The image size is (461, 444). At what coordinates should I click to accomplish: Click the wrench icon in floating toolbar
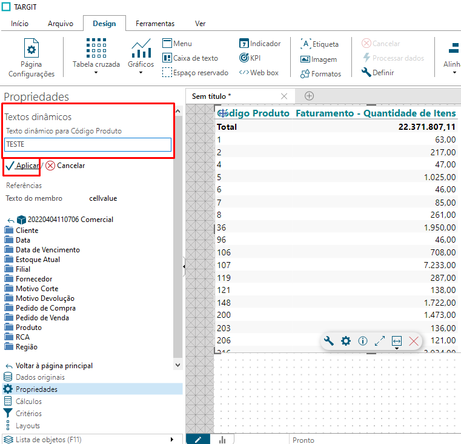pos(329,341)
